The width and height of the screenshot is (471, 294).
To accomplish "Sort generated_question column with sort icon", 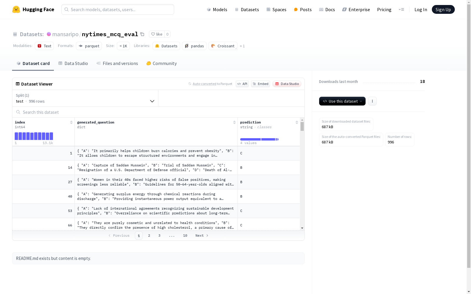I will (234, 122).
